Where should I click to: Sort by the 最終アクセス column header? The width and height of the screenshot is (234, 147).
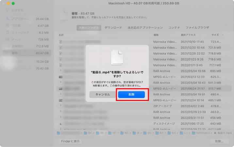point(188,35)
